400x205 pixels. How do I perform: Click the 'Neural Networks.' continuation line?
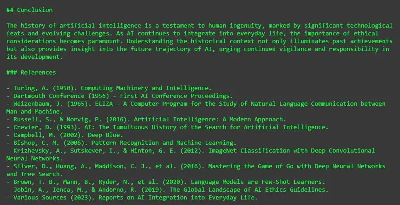tap(35, 159)
